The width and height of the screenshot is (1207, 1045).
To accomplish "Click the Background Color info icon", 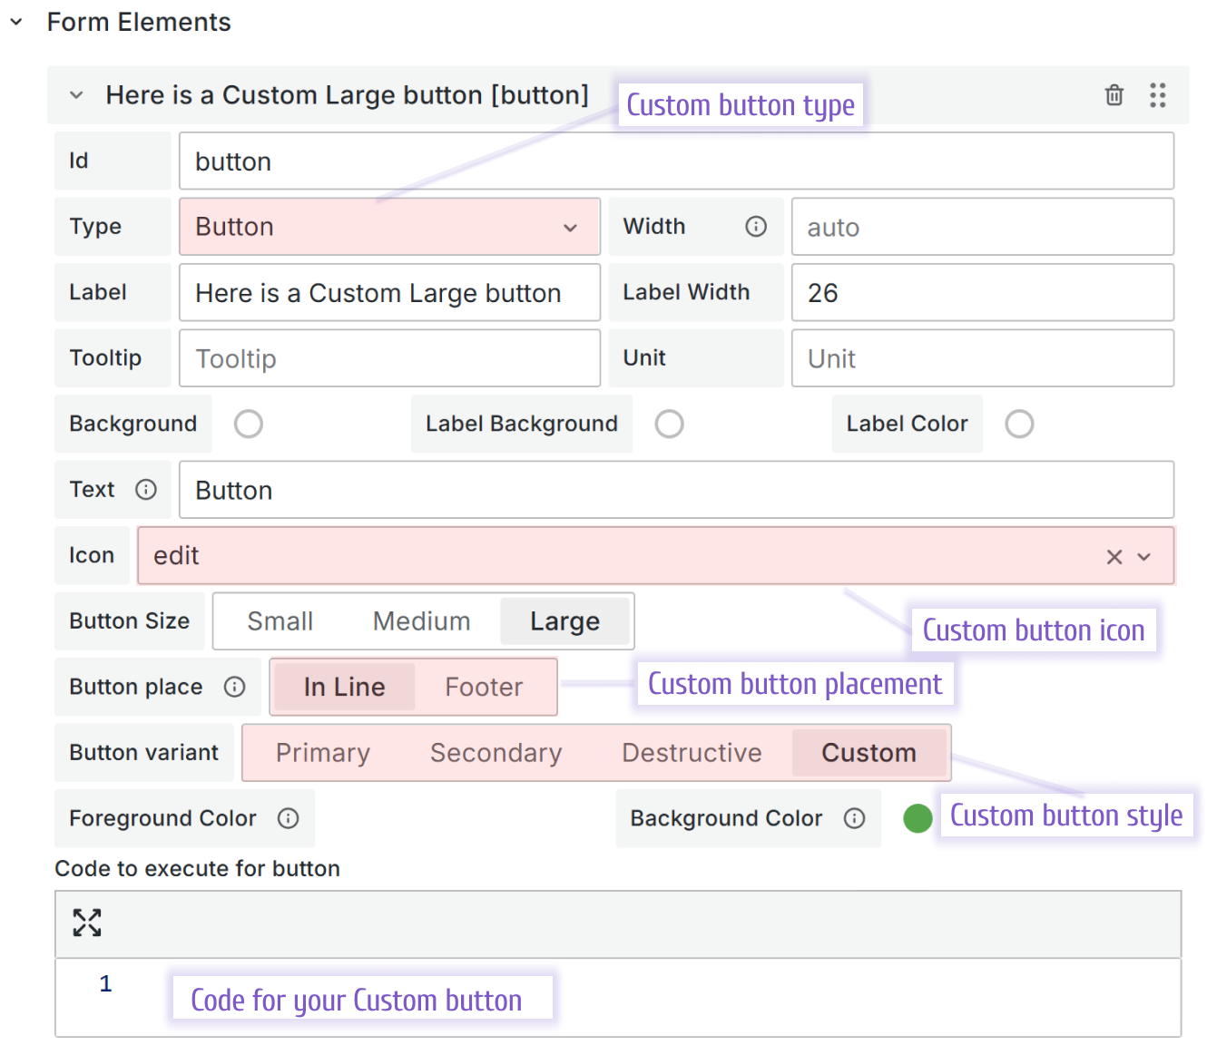I will tap(854, 818).
